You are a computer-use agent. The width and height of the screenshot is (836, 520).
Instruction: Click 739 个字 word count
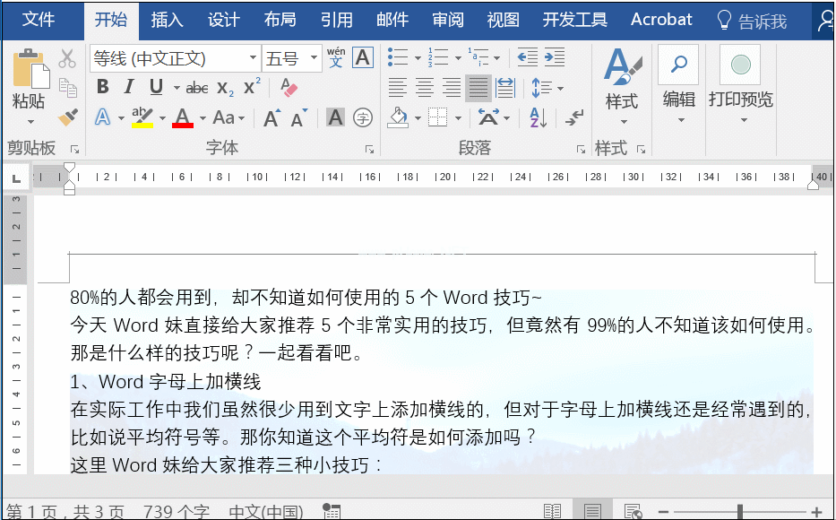[177, 512]
